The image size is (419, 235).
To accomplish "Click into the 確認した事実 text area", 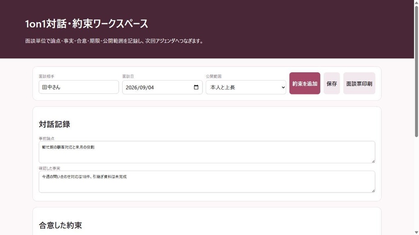I will [207, 182].
